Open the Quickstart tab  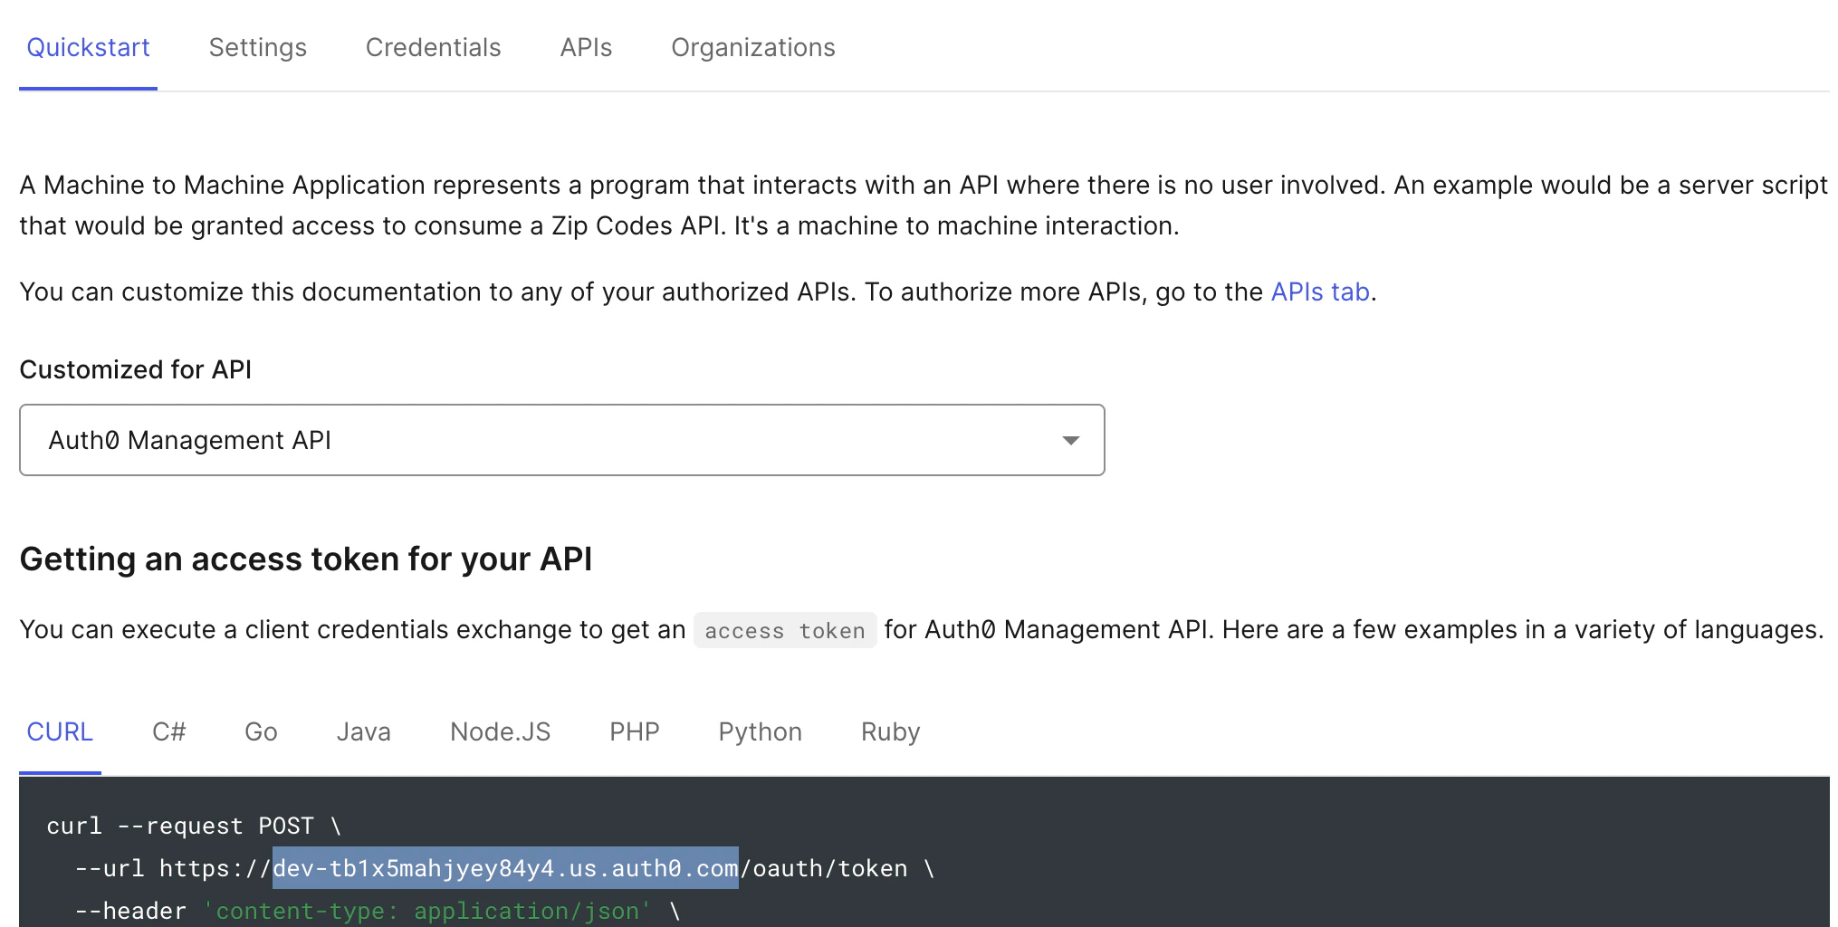[88, 48]
